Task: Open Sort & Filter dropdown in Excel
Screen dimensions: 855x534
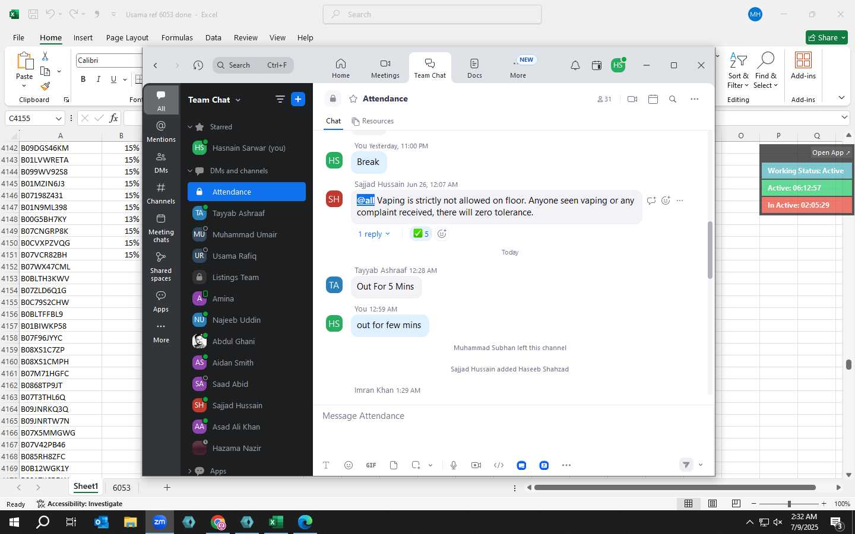Action: tap(738, 71)
